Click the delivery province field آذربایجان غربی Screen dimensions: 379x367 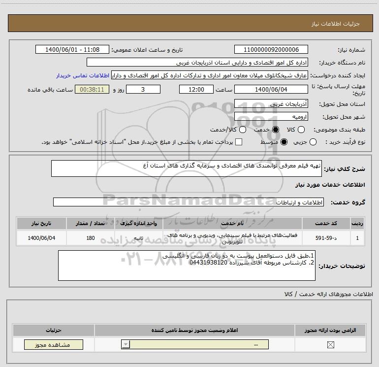pyautogui.click(x=271, y=104)
